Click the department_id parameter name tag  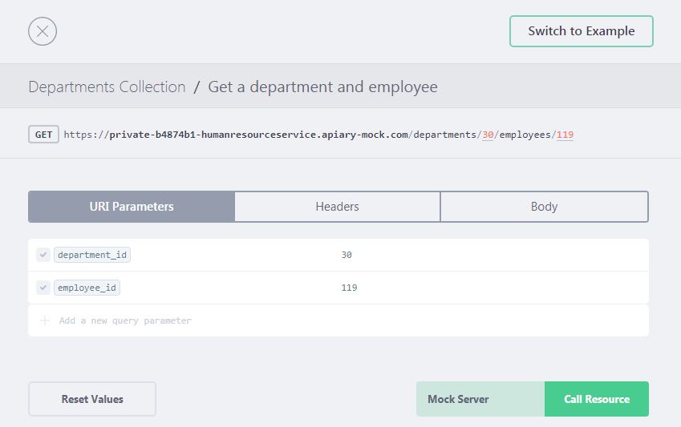(92, 255)
